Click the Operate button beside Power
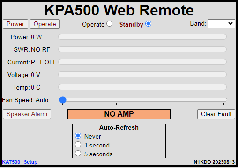Screen dimensions: 238x168 45,24
